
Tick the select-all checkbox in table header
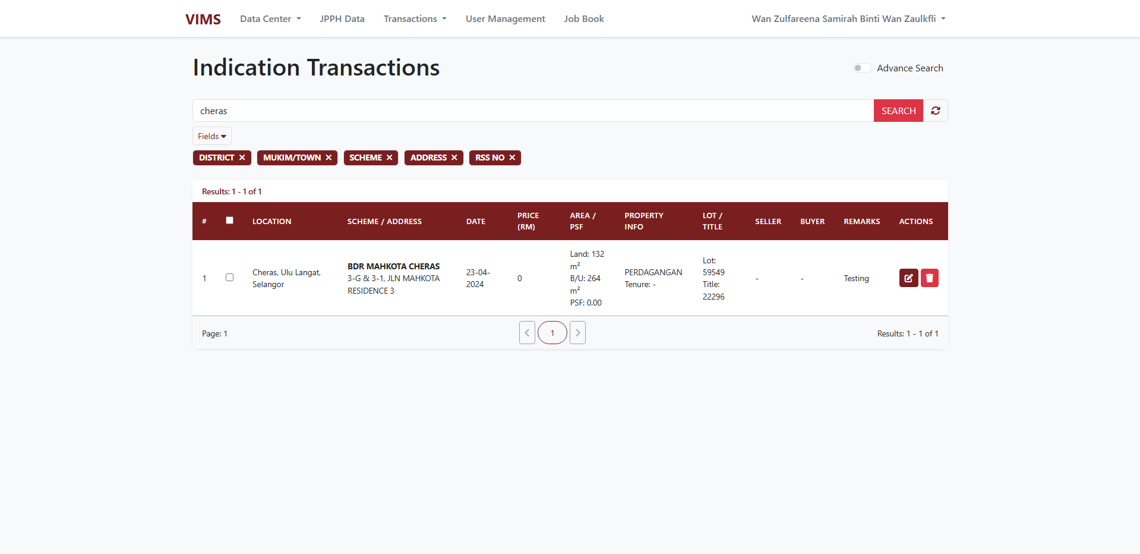click(230, 221)
